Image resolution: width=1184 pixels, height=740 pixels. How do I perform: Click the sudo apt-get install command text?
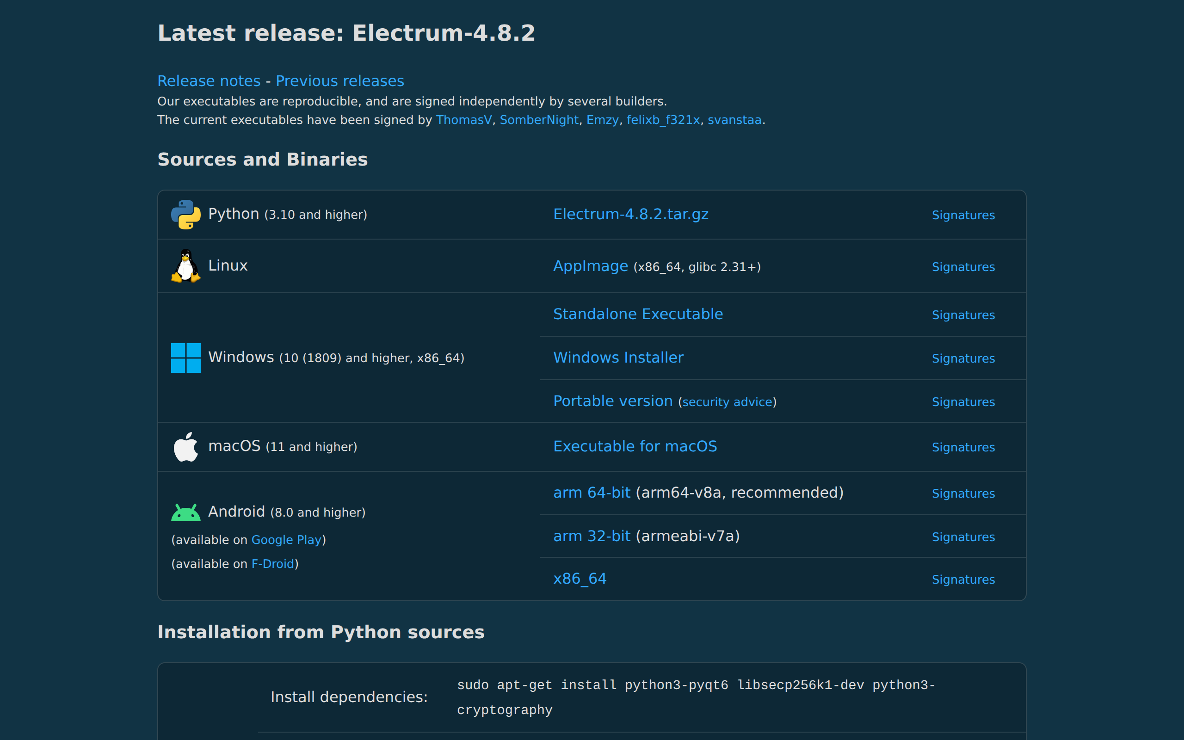(x=696, y=697)
